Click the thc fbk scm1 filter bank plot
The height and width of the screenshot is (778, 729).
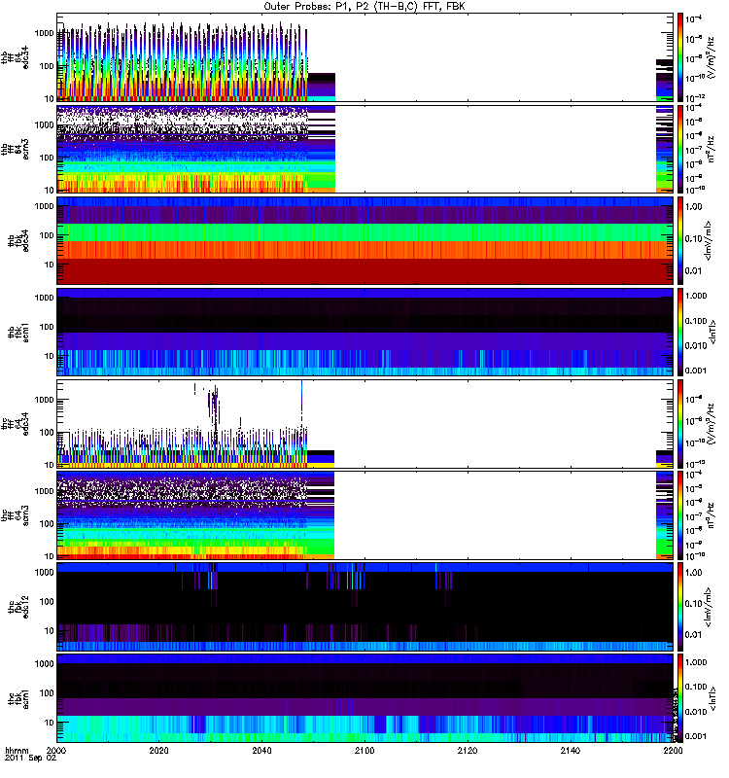pyautogui.click(x=365, y=698)
